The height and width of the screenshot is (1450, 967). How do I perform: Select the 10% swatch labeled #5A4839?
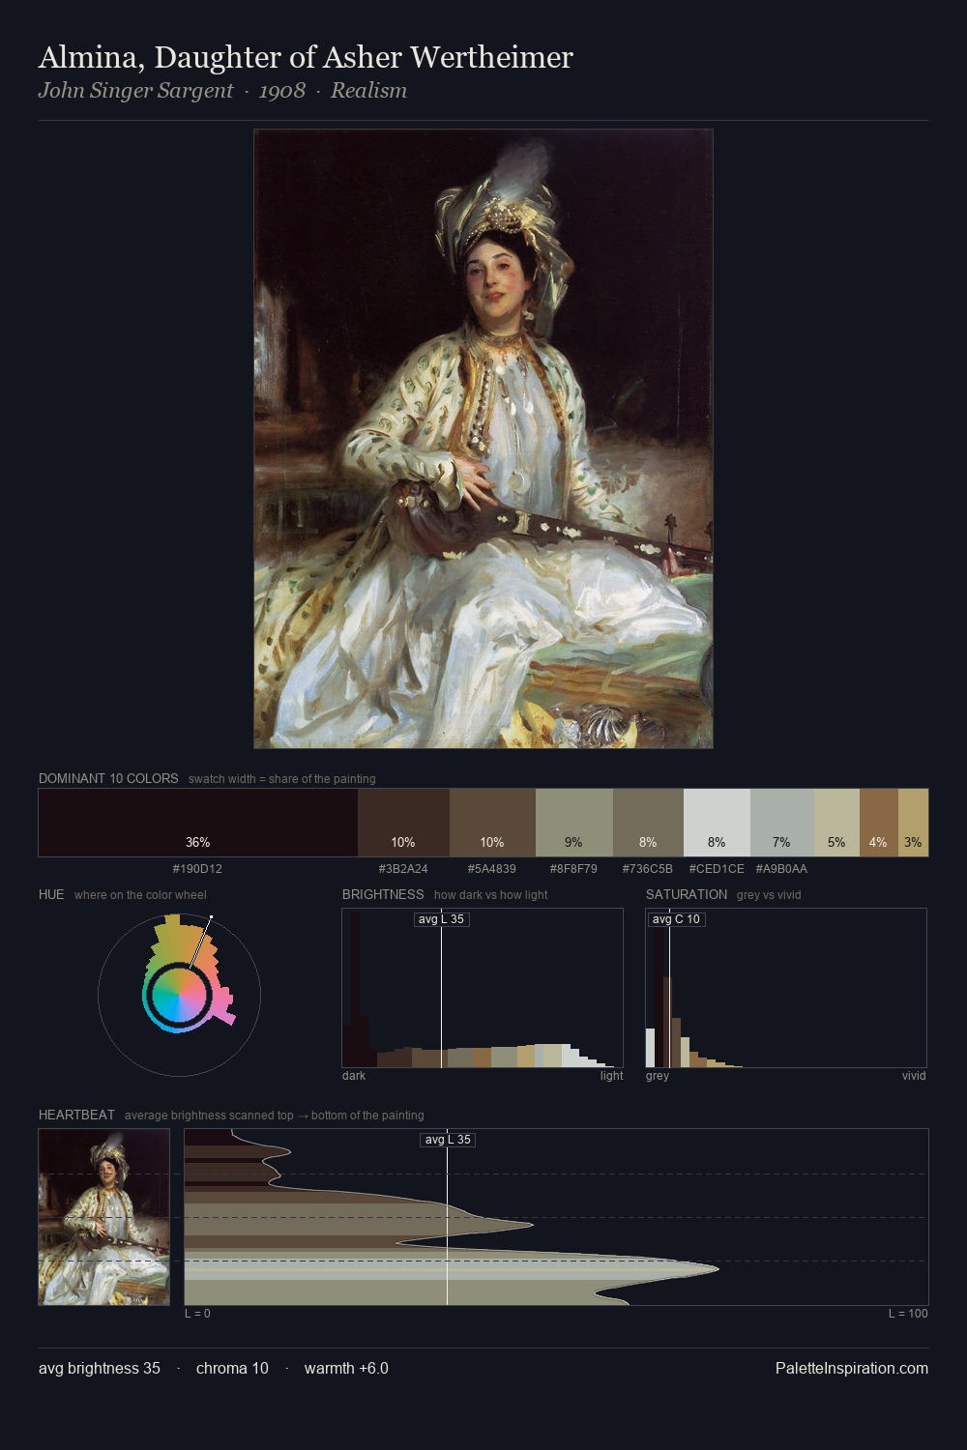492,823
